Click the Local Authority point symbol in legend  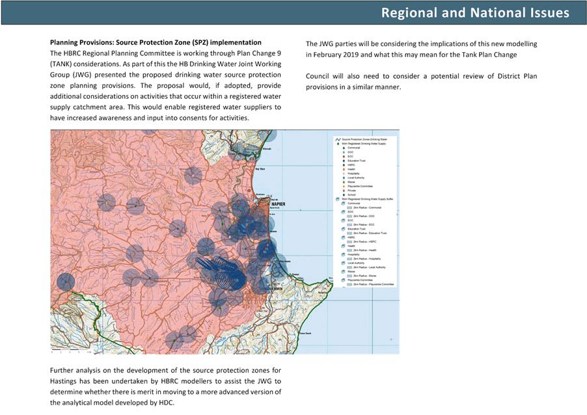click(344, 178)
